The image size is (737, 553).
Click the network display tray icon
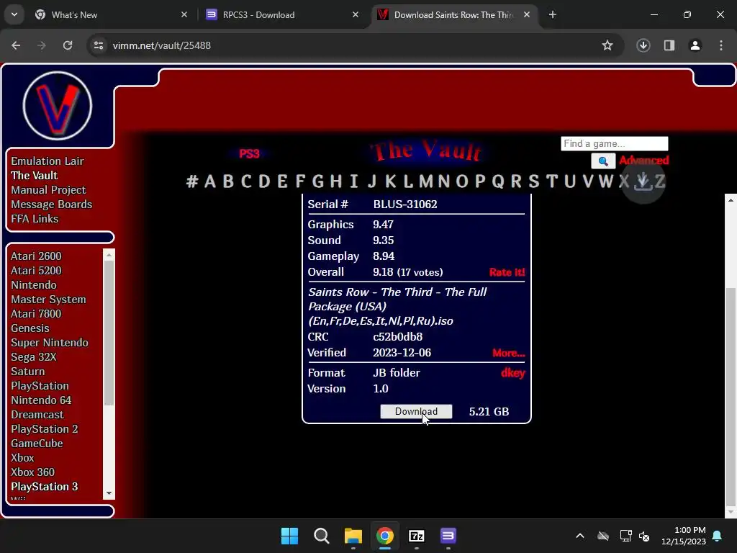(625, 536)
